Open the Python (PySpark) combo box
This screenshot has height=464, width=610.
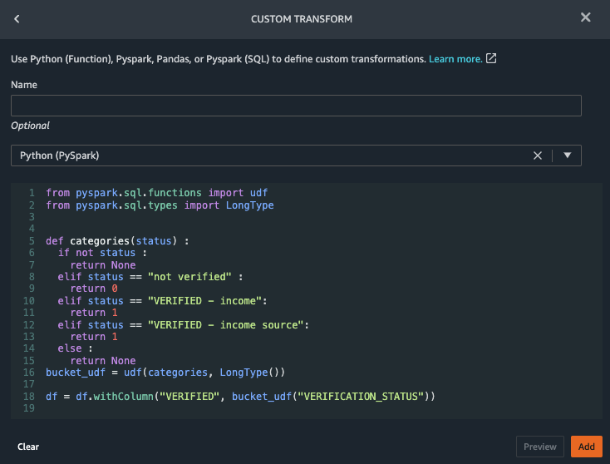click(266, 155)
